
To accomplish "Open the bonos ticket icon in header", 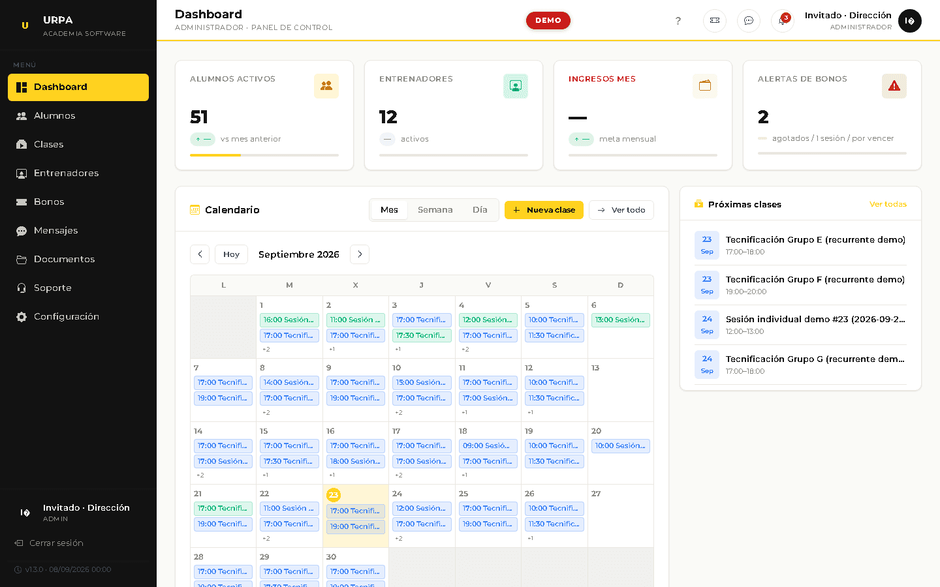I will [x=715, y=21].
